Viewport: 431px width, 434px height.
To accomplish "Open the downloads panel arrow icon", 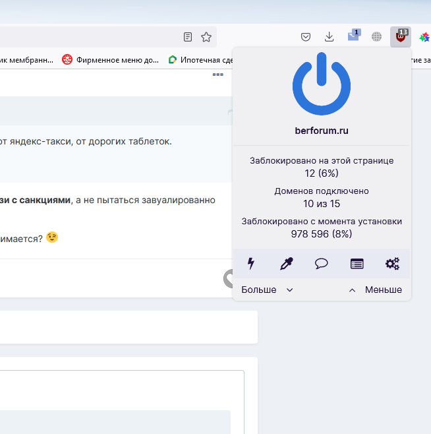I will pos(329,37).
